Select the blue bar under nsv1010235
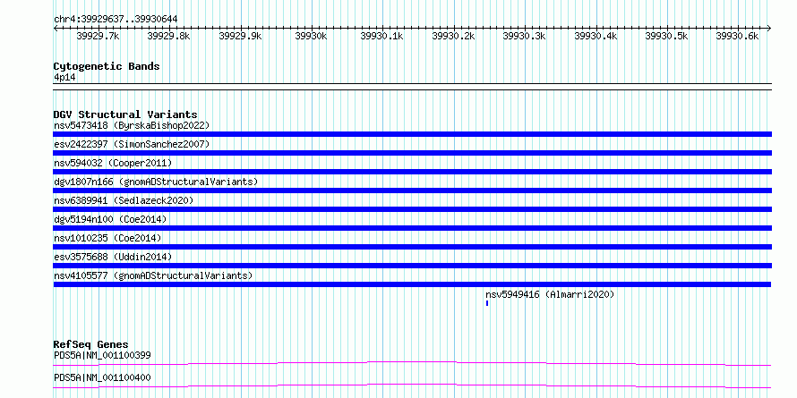 [x=413, y=247]
